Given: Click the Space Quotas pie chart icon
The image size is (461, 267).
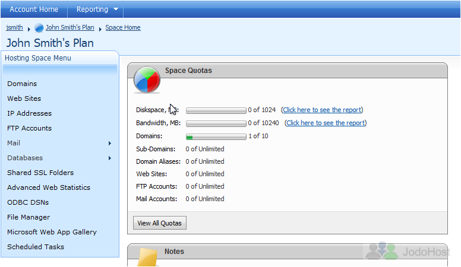Looking at the screenshot, I should (147, 80).
